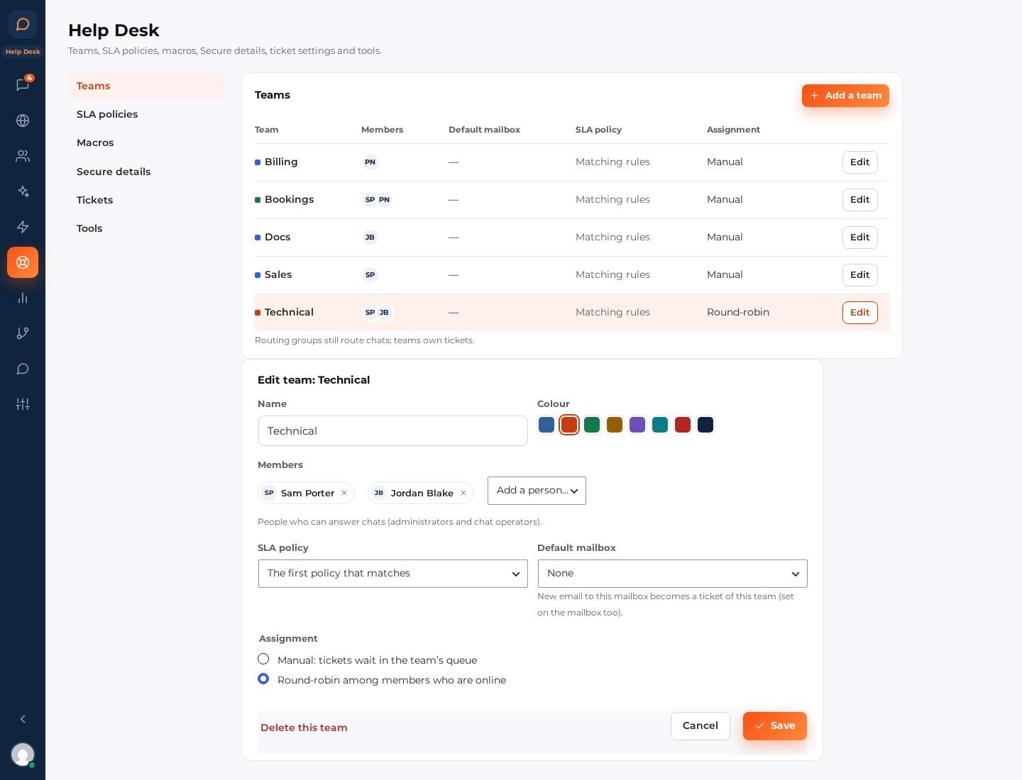Viewport: 1022px width, 780px height.
Task: Open the bar chart analytics icon
Action: coord(23,298)
